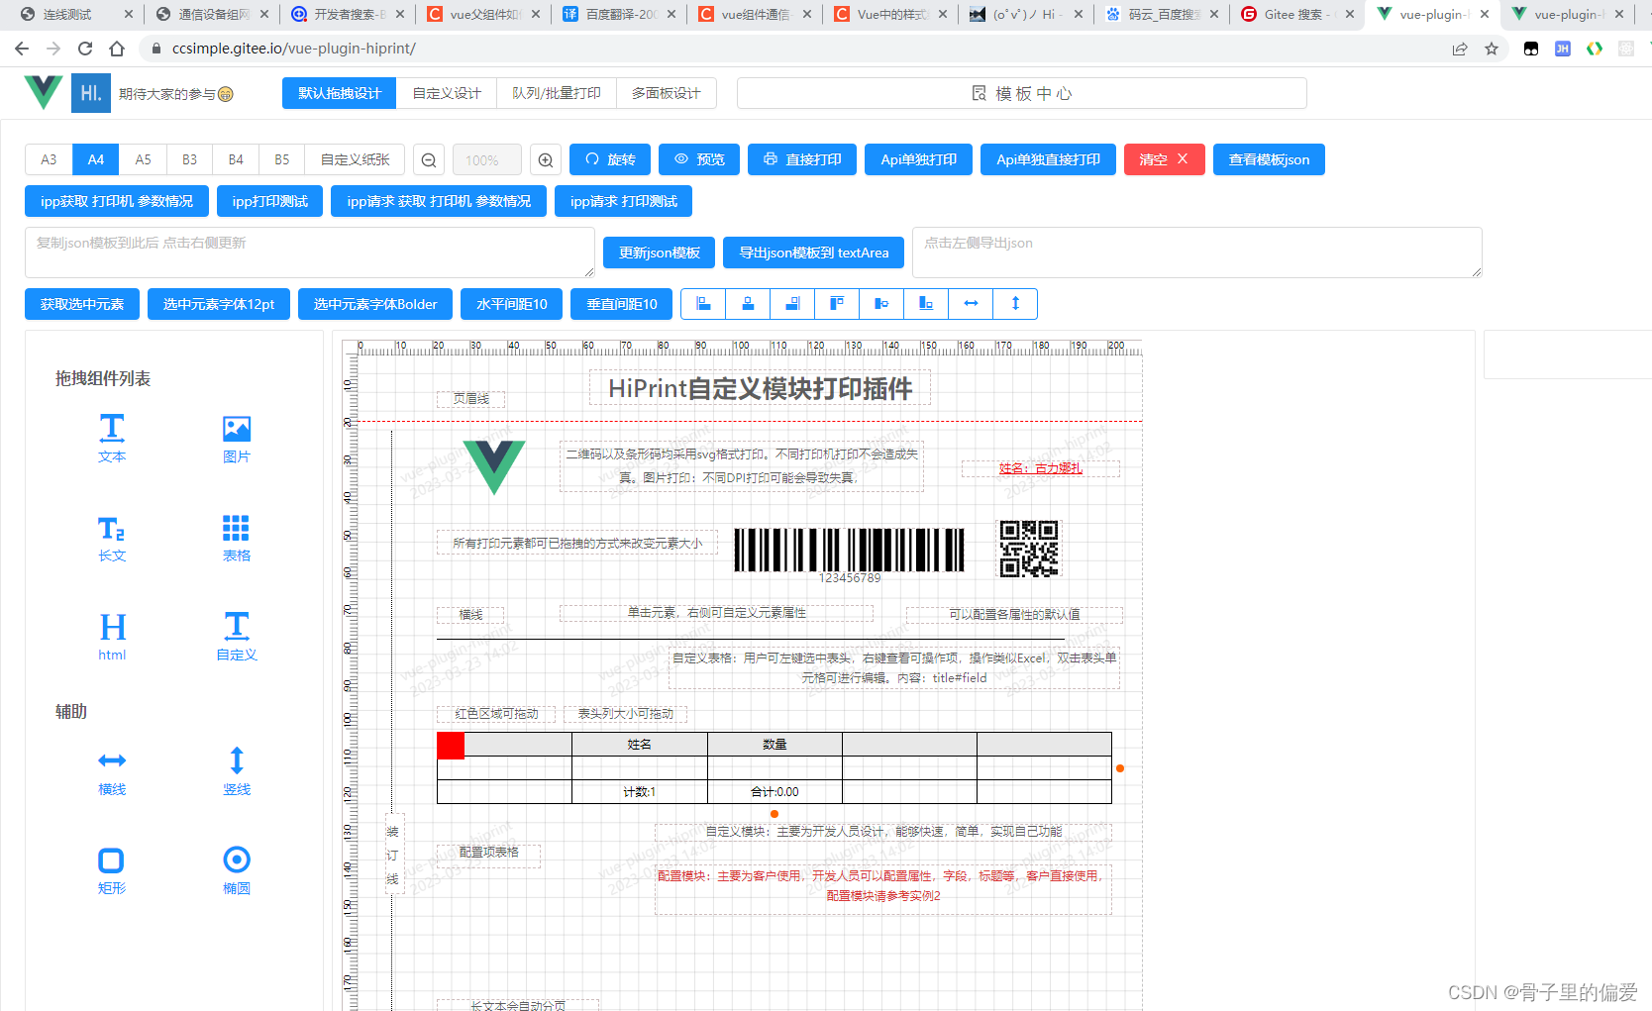
Task: Select the barcode 123456789 element
Action: pos(849,555)
